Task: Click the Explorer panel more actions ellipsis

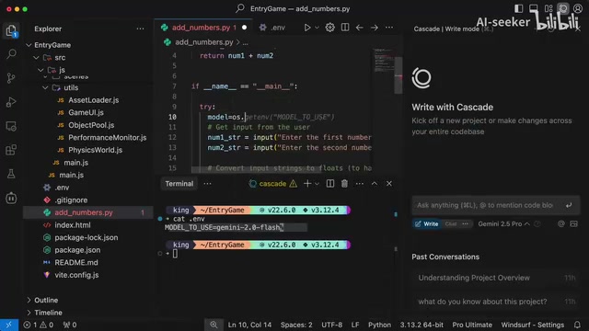Action: click(x=140, y=29)
